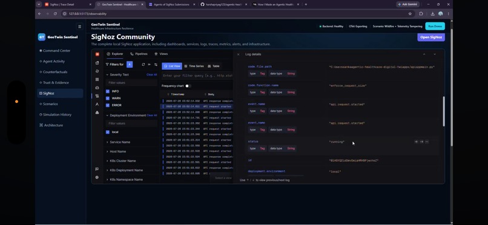Click the refresh filters icon
Viewport: 488px width, 225px height.
(x=143, y=64)
